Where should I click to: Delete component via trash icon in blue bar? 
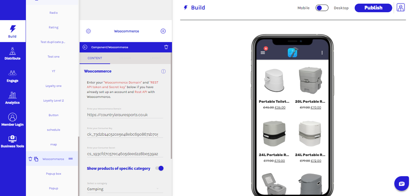[x=166, y=47]
